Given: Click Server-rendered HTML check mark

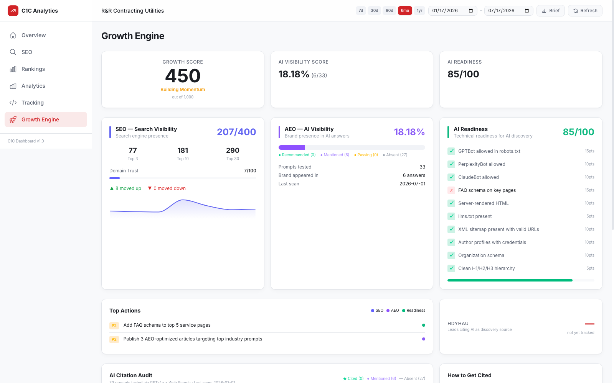Looking at the screenshot, I should pyautogui.click(x=451, y=203).
